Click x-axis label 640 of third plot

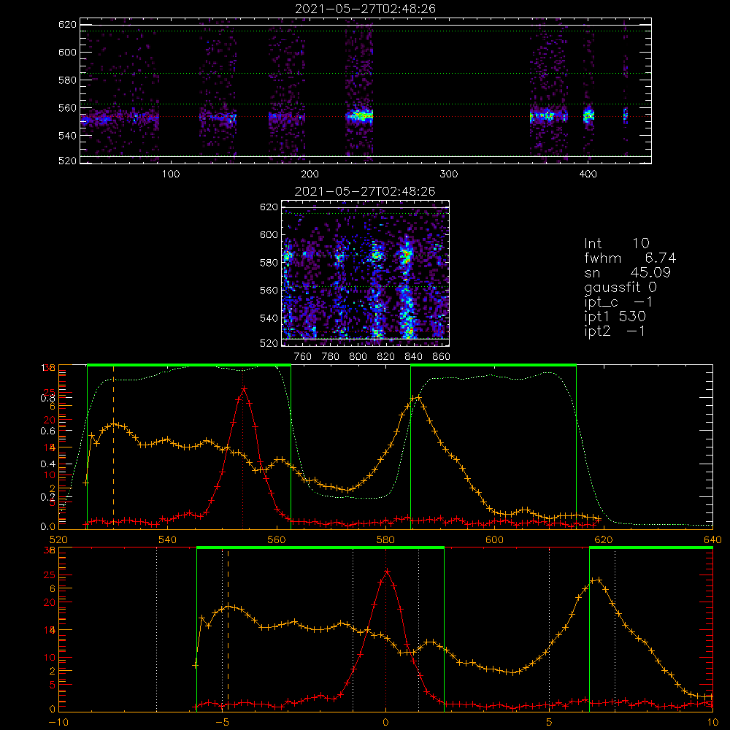pos(712,540)
